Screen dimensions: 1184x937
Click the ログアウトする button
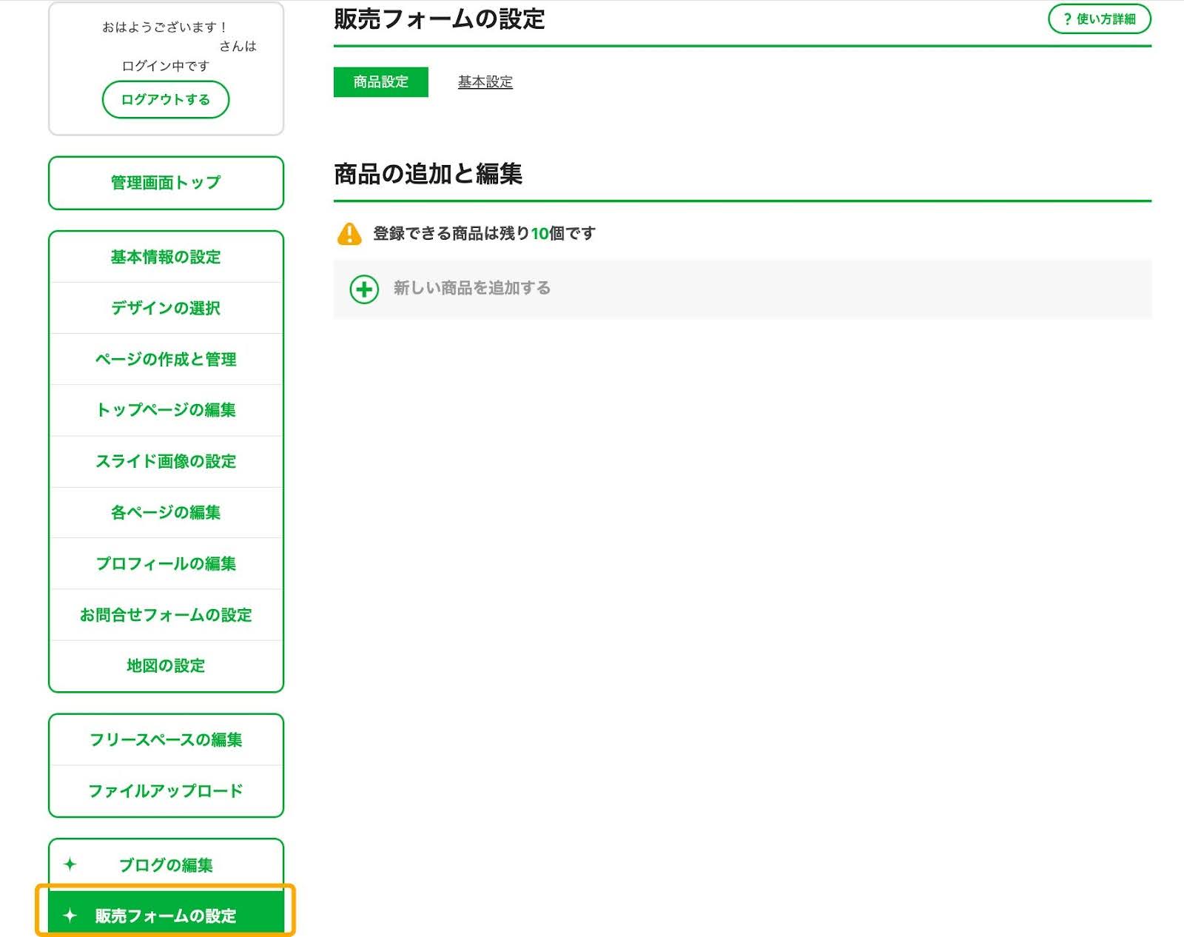pyautogui.click(x=166, y=99)
